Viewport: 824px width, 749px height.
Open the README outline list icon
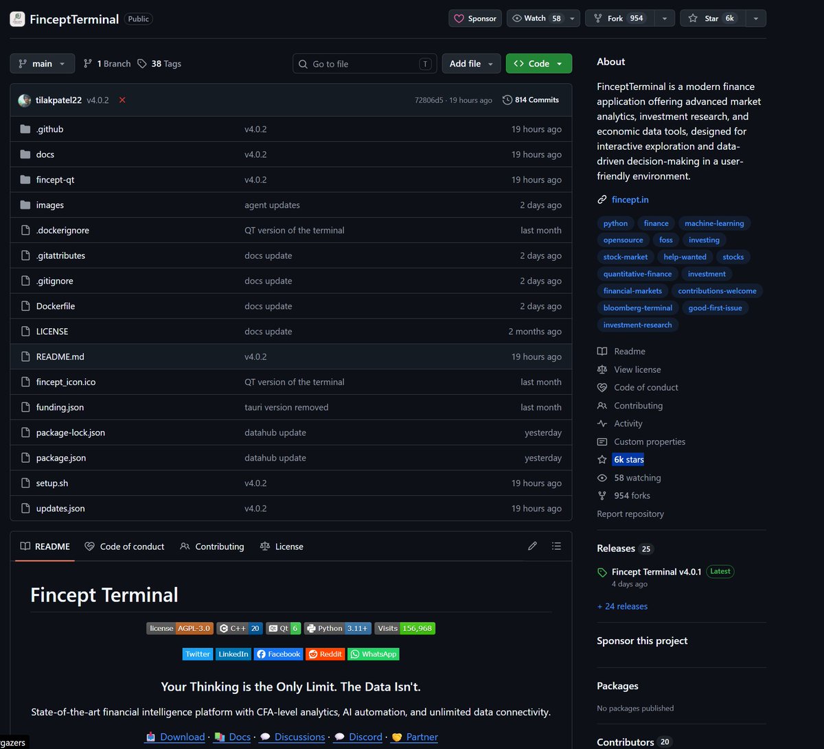click(x=556, y=546)
